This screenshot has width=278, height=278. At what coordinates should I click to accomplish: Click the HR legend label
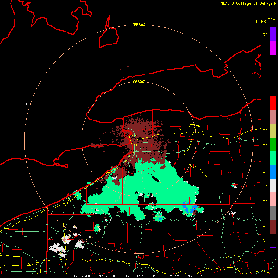[265, 145]
